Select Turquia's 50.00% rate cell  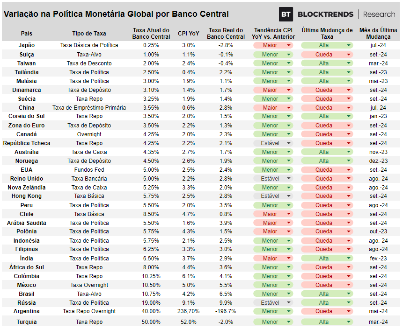click(151, 322)
